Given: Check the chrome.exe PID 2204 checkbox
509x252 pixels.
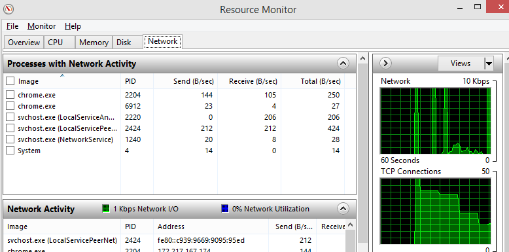Looking at the screenshot, I should pyautogui.click(x=10, y=95).
